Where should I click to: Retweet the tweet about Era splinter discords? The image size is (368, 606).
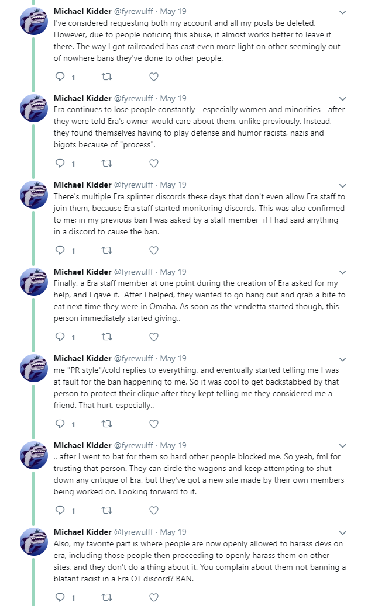tap(107, 250)
